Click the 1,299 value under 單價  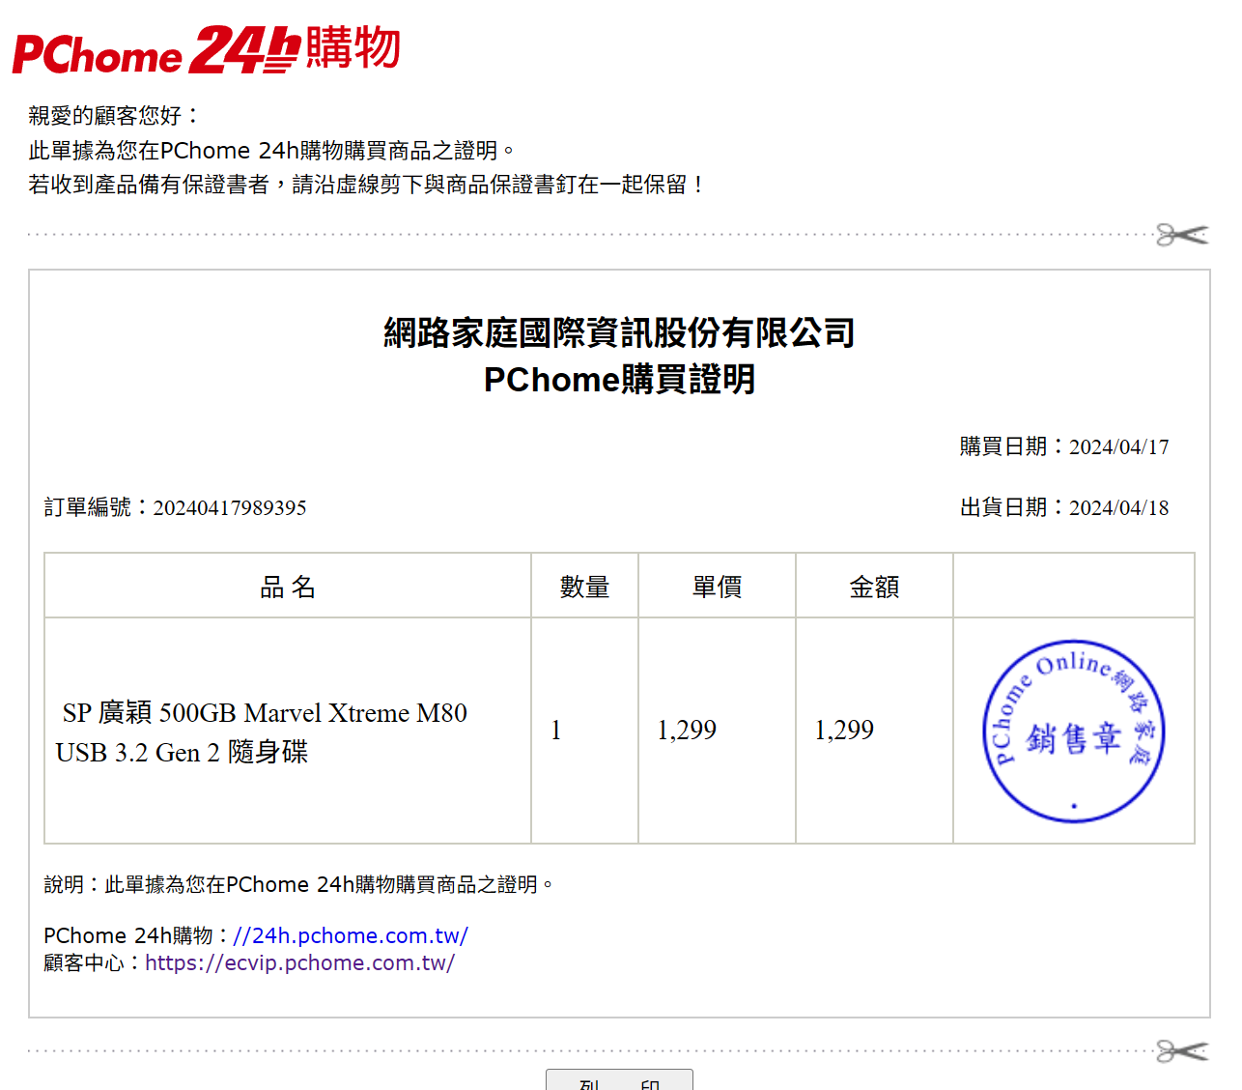(687, 731)
